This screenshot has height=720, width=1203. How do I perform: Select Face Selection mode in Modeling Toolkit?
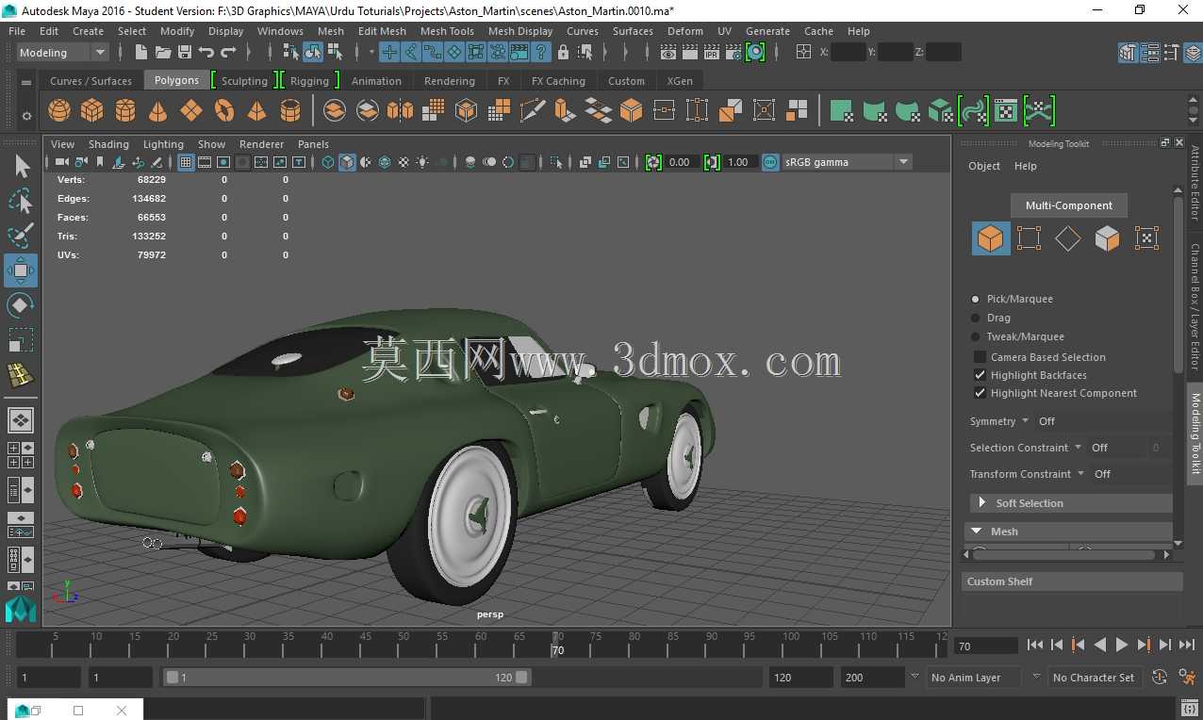coord(1107,238)
